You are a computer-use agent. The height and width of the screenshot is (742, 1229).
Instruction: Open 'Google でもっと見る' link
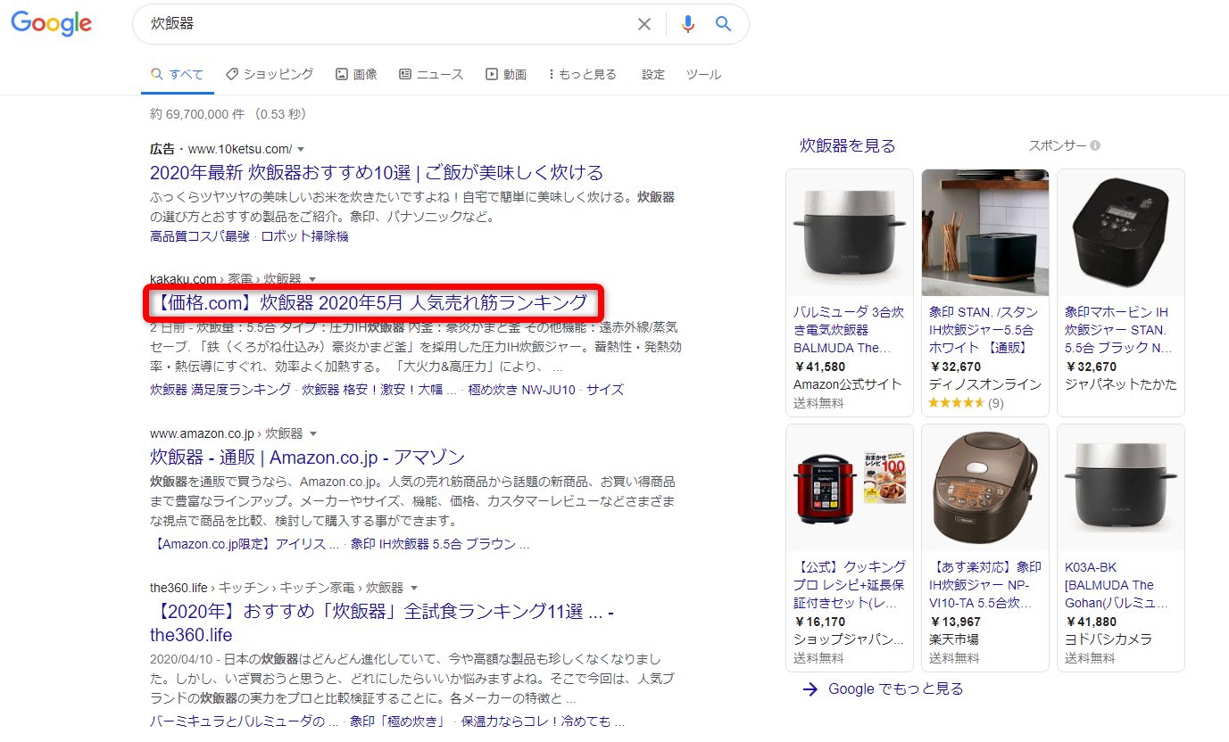pos(896,688)
